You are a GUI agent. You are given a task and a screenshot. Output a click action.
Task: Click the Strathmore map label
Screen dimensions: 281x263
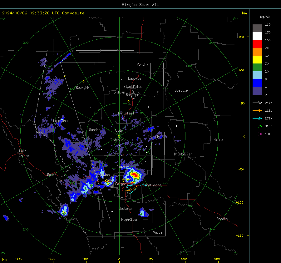coord(152,185)
